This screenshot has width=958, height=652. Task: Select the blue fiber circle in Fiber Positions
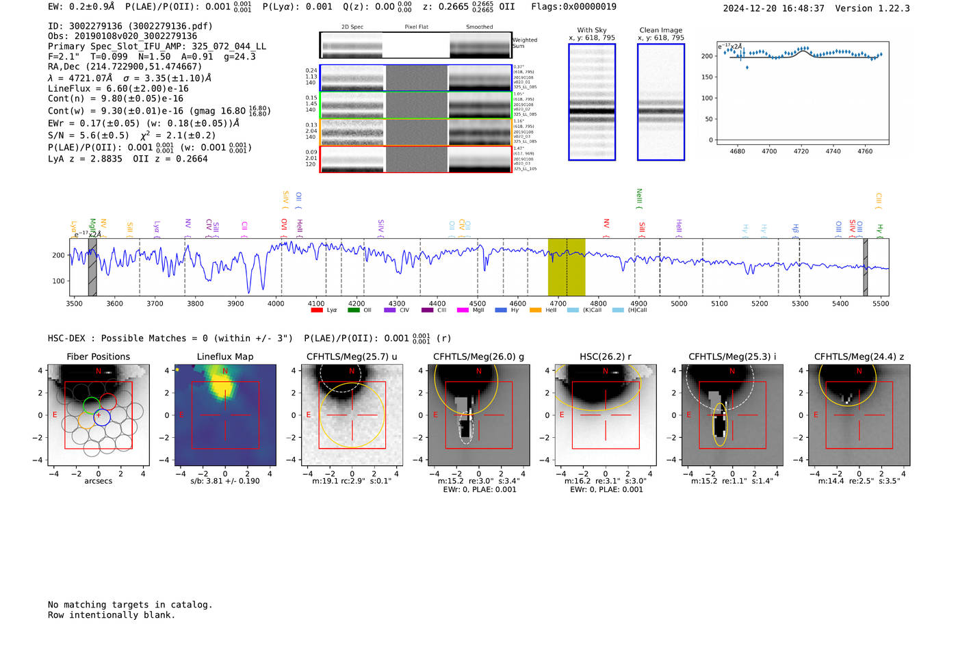coord(102,417)
